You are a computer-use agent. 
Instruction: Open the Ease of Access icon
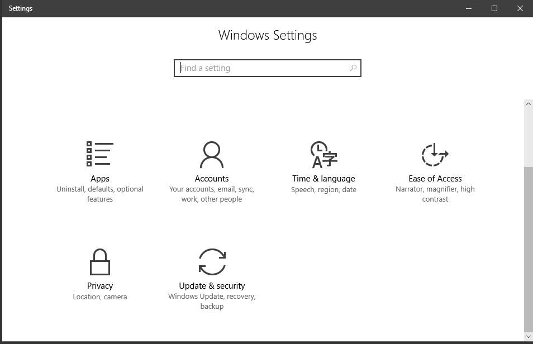tap(435, 155)
